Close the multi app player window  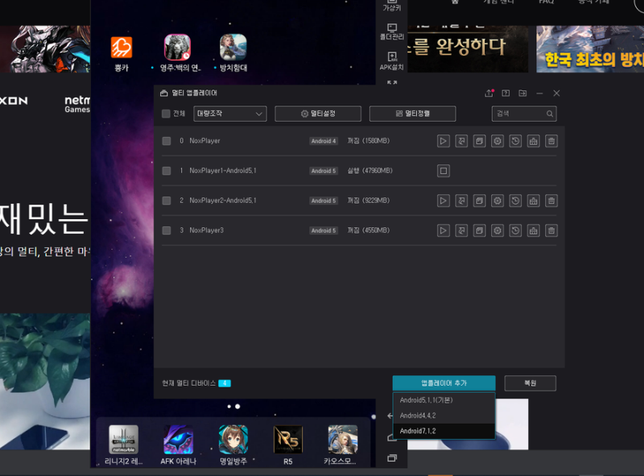coord(556,93)
